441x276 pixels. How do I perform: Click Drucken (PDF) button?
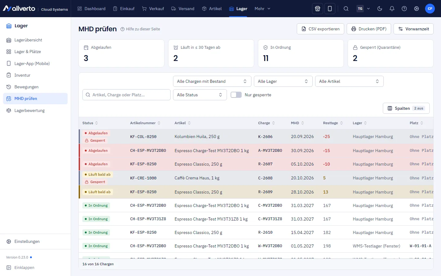point(369,29)
